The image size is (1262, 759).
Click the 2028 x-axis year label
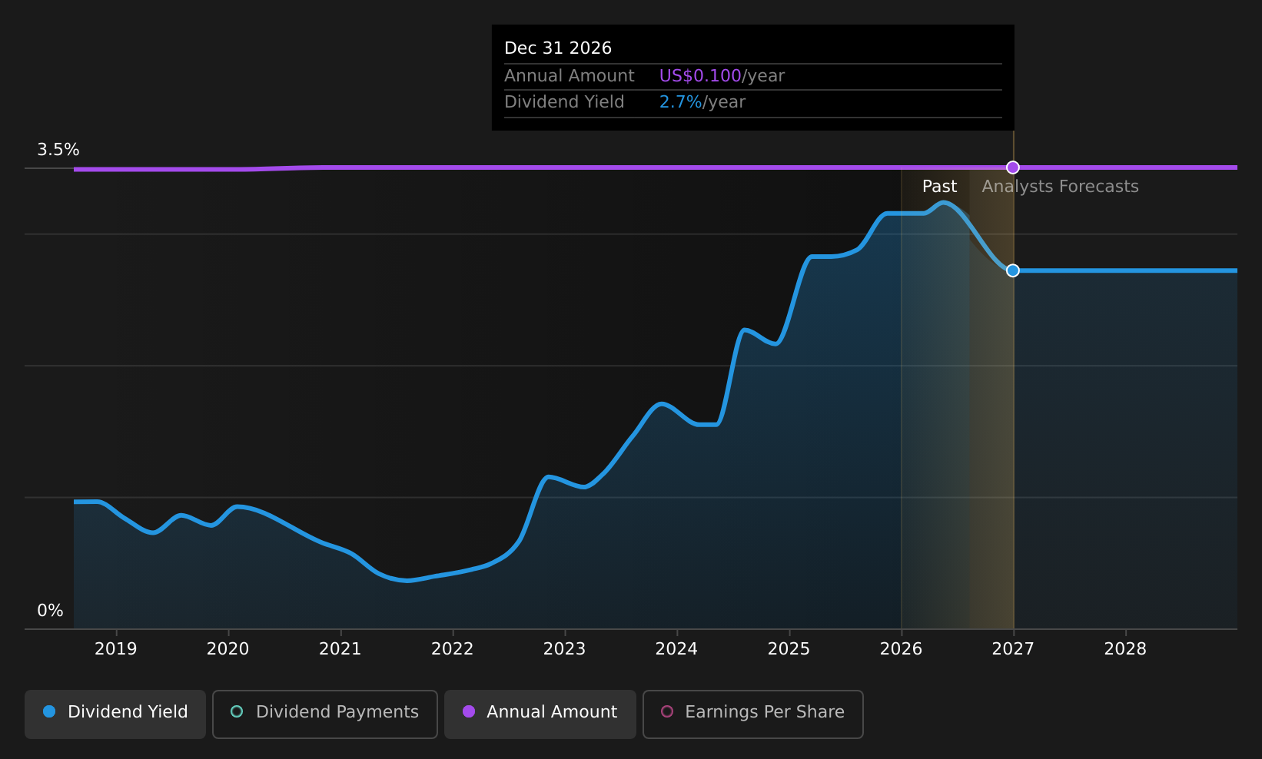click(x=1125, y=649)
